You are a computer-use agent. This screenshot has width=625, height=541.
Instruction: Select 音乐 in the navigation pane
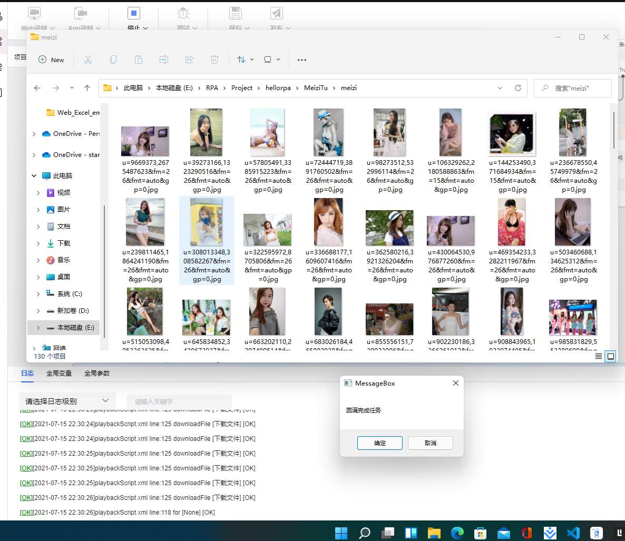[64, 260]
